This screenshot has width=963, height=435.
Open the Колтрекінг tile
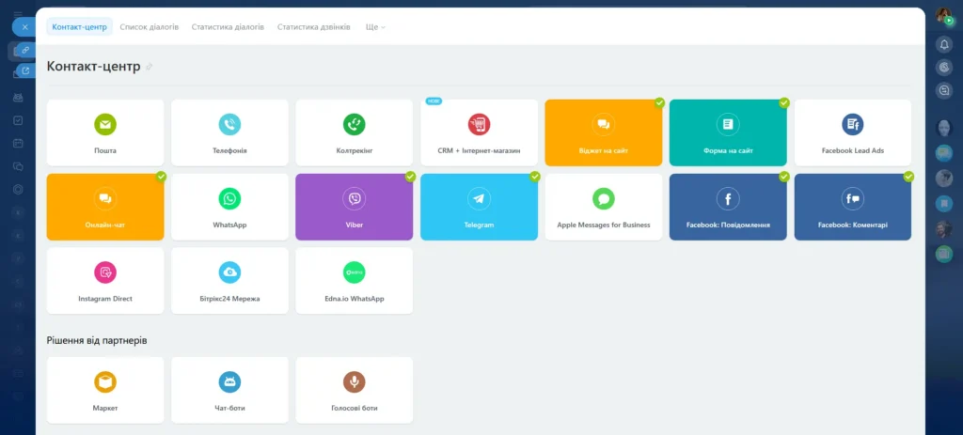coord(355,132)
